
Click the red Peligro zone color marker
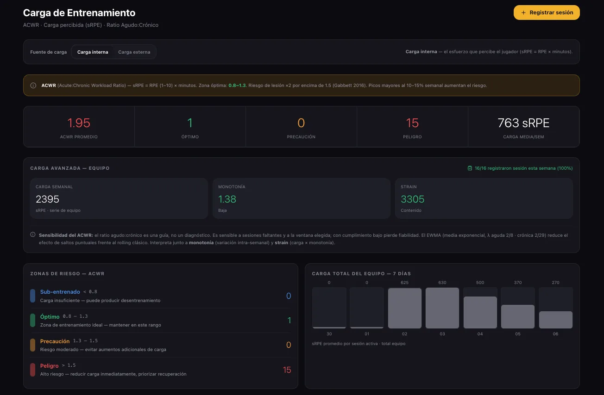(33, 370)
